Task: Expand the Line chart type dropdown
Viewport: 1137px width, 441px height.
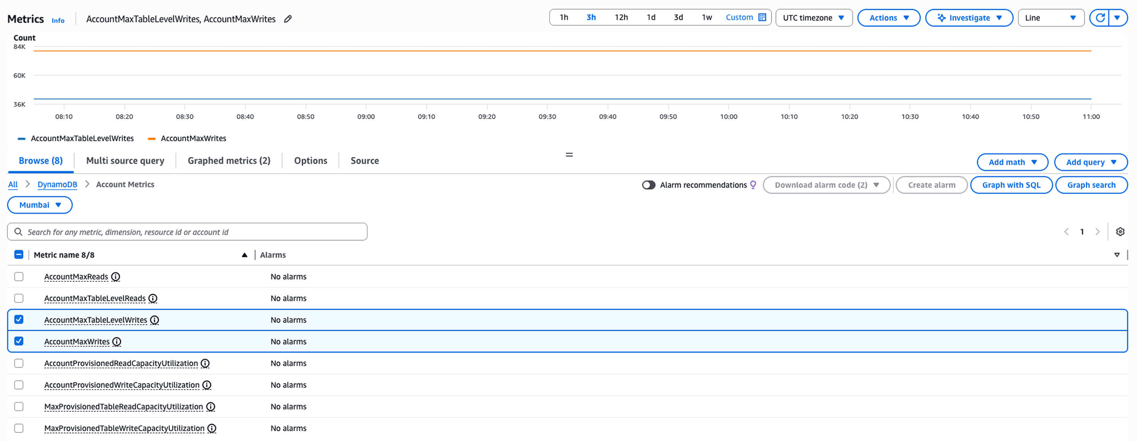Action: [x=1051, y=18]
